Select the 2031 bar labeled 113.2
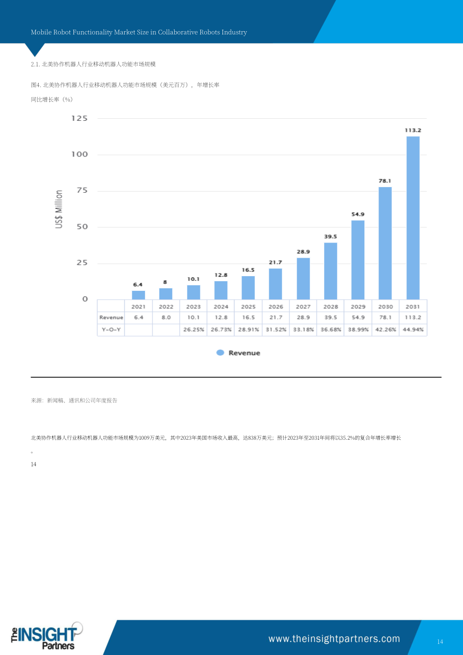 coord(413,218)
